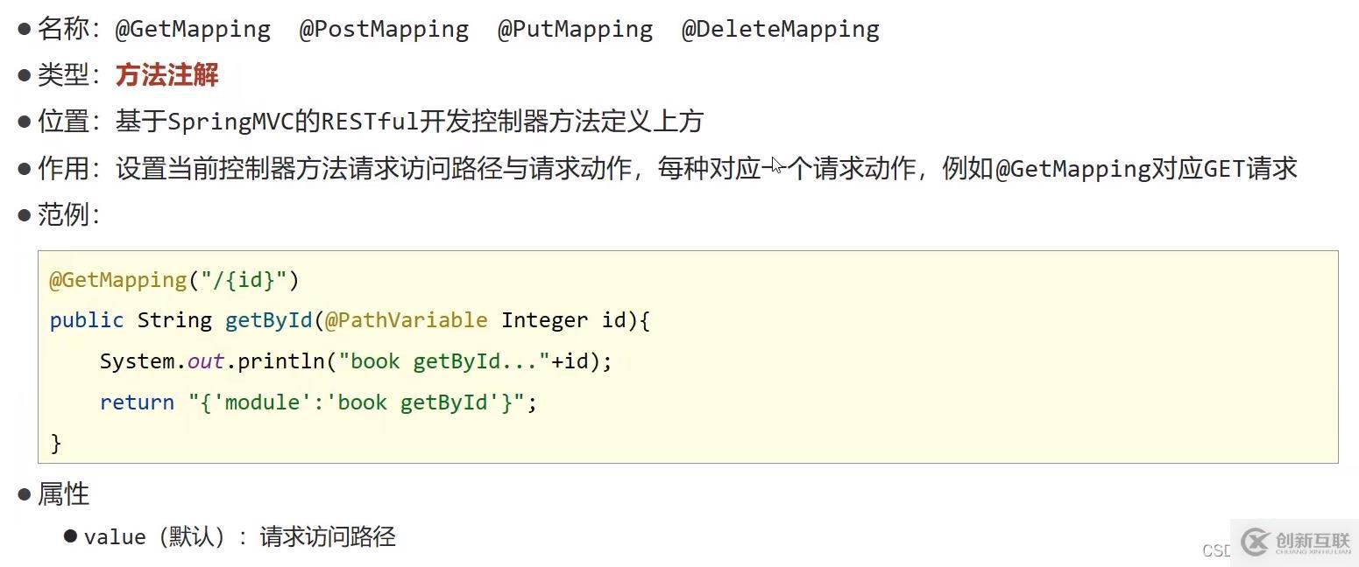Click the 位置 bullet label
Image resolution: width=1359 pixels, height=567 pixels.
[x=63, y=121]
